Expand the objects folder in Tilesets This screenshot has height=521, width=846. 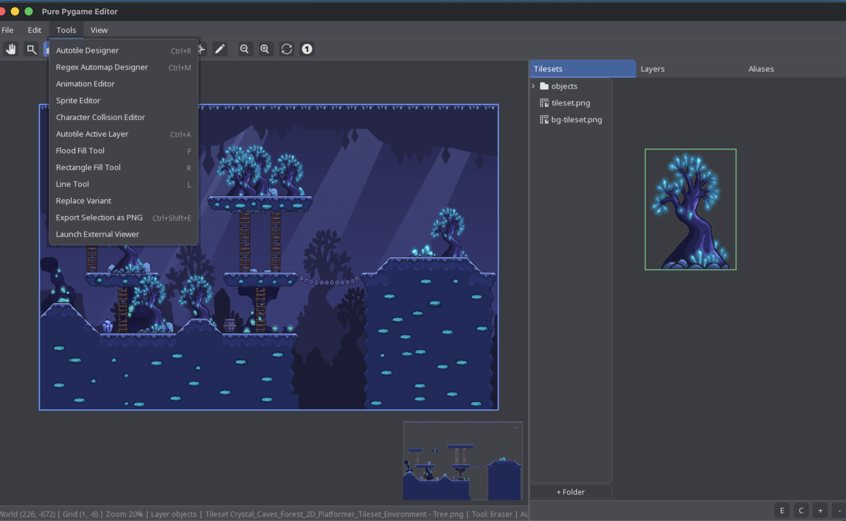pos(533,86)
